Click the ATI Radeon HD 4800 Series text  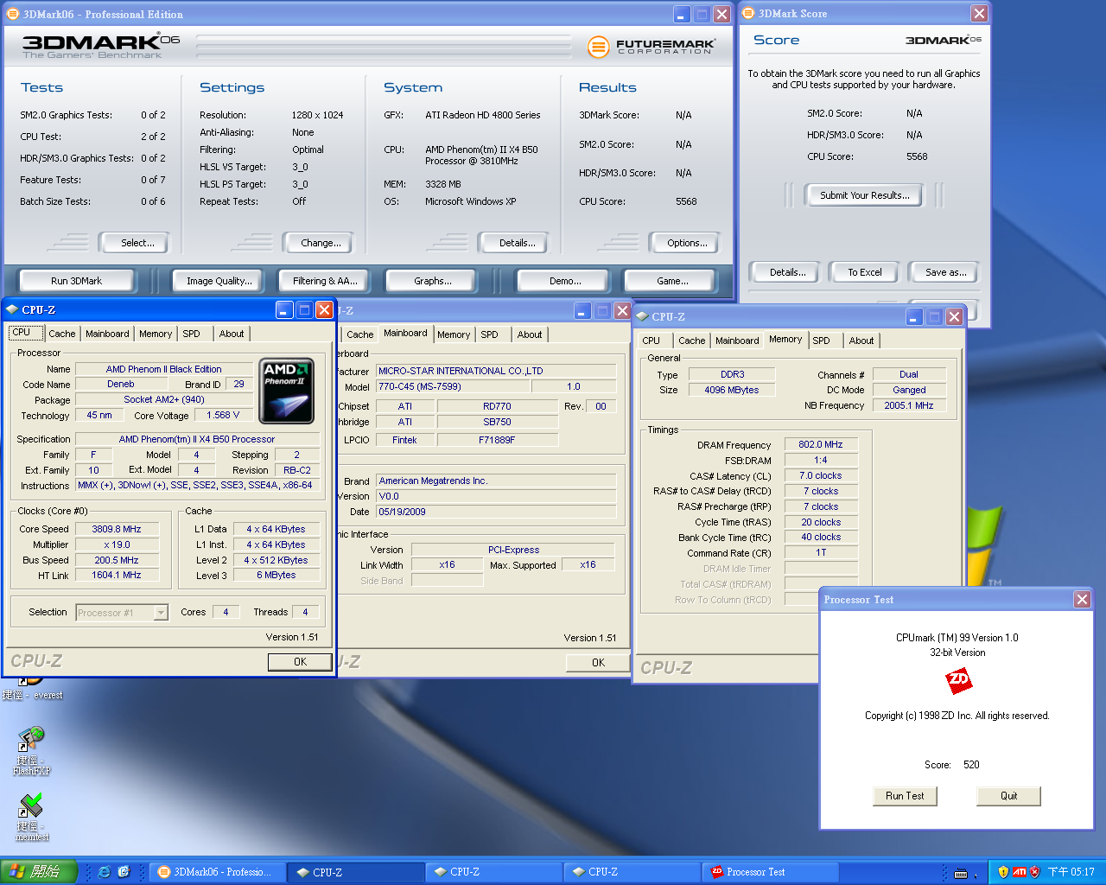[x=483, y=115]
